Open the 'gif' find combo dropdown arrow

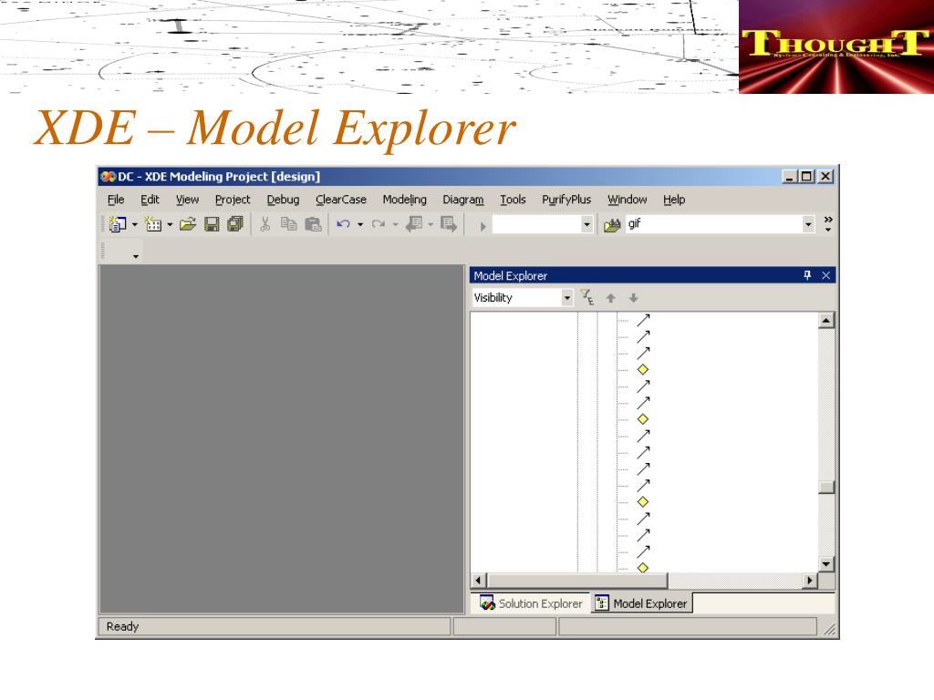(808, 224)
